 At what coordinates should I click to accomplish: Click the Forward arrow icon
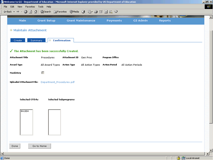18,12
